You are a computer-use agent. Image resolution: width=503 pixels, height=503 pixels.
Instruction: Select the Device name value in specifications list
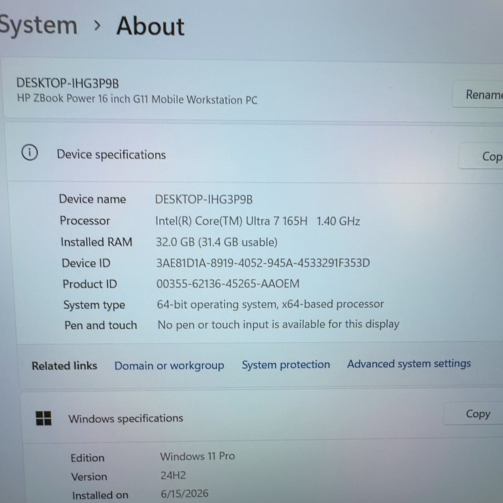click(x=204, y=200)
